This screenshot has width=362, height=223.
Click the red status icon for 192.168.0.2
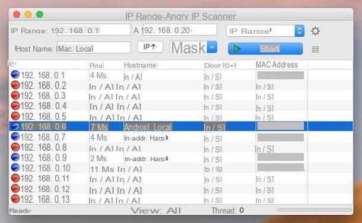pyautogui.click(x=15, y=85)
